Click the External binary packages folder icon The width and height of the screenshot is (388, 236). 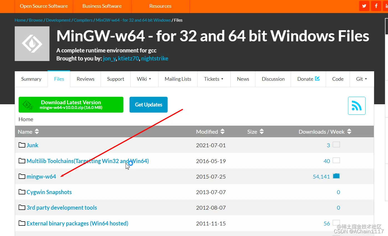[x=22, y=223]
